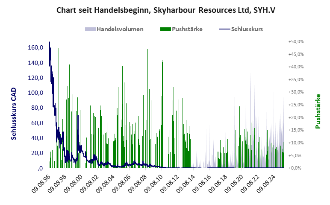Click the 160,0 left axis tick label

click(35, 47)
